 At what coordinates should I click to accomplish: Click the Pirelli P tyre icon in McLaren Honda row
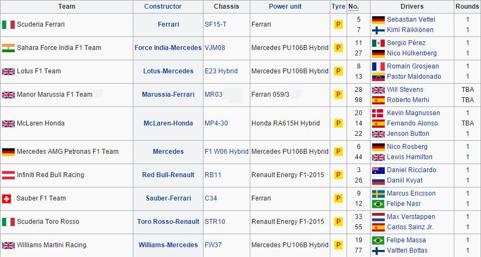(x=338, y=123)
